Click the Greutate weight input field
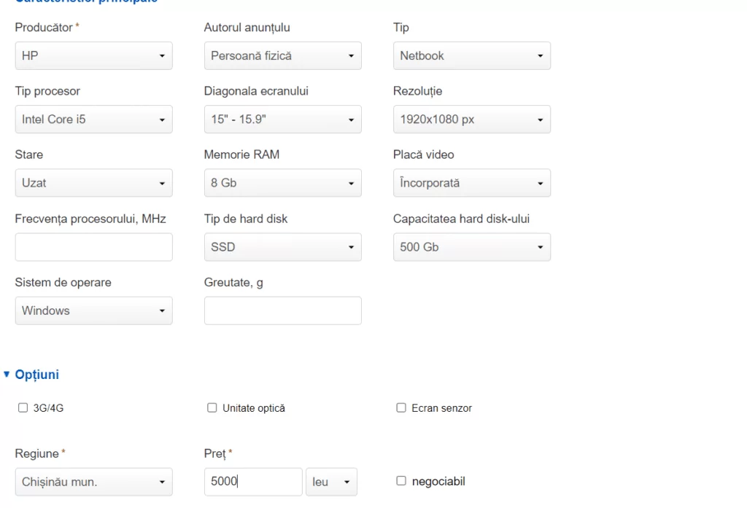 tap(283, 311)
